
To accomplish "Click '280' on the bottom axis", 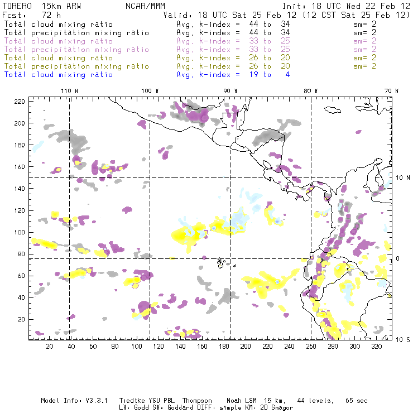I will [x=333, y=347].
